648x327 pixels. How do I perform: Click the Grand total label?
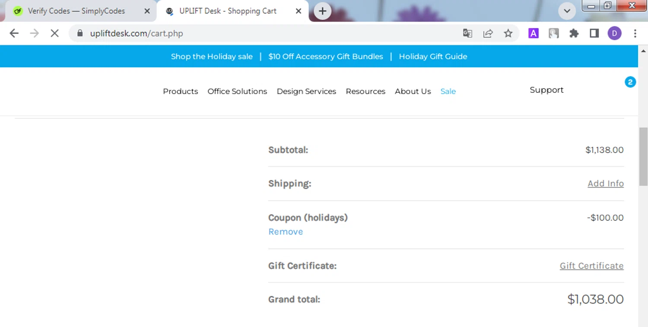[294, 300]
